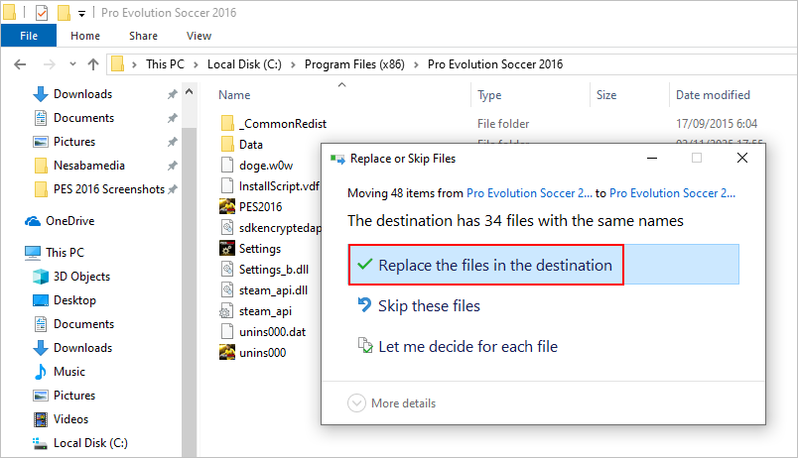This screenshot has height=458, width=798.
Task: Open PES 2016 Screenshots in sidebar
Action: (x=109, y=189)
